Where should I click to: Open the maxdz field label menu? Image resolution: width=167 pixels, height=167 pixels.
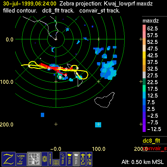click(x=151, y=21)
